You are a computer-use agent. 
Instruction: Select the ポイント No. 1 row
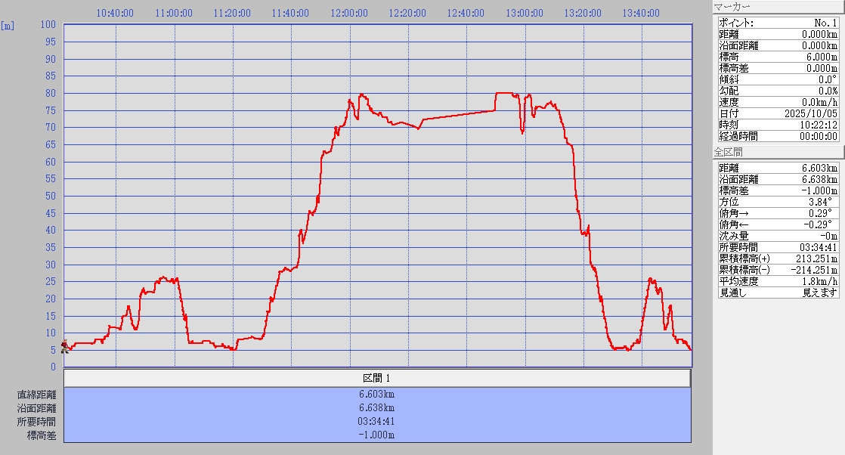tap(778, 23)
